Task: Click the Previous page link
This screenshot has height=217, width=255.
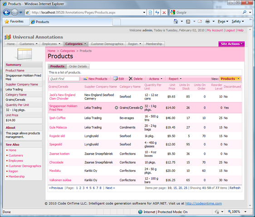Action: [56, 188]
